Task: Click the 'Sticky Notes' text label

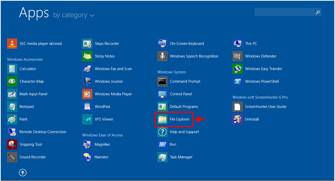Action: click(105, 56)
